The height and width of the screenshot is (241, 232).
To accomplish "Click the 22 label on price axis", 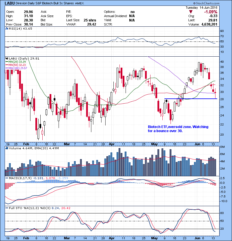I will (222, 125).
